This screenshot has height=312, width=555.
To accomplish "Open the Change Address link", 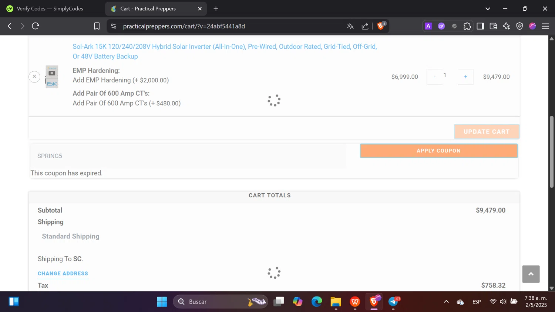I will [63, 274].
